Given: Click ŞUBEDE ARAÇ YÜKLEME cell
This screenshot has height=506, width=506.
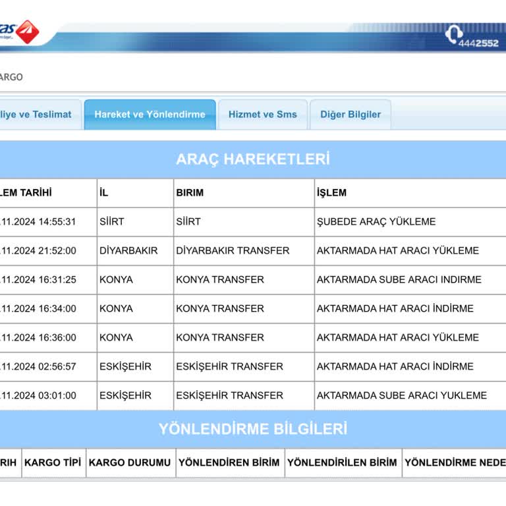Looking at the screenshot, I should pos(410,222).
